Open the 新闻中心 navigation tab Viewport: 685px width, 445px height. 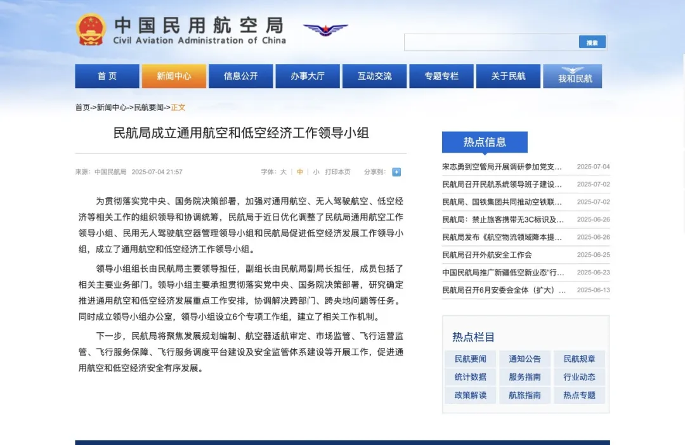coord(174,76)
